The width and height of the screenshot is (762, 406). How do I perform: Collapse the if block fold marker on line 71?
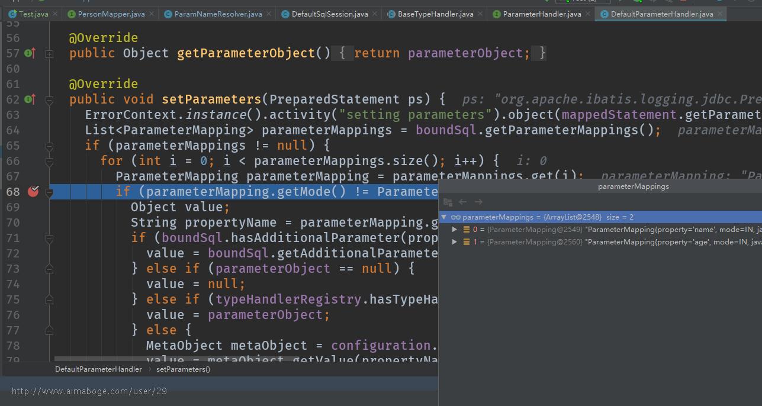(50, 238)
